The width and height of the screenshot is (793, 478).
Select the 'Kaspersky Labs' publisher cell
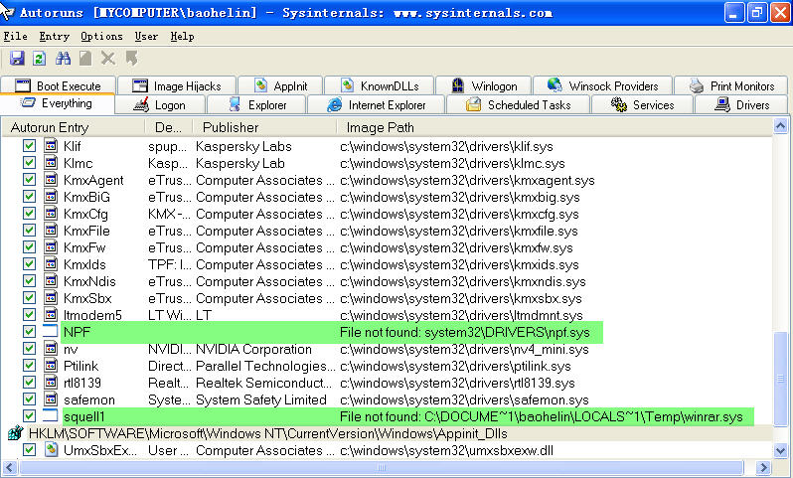pos(243,146)
